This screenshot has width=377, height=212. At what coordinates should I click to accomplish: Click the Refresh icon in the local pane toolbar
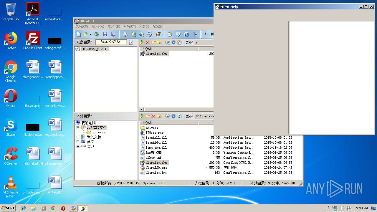pyautogui.click(x=179, y=116)
